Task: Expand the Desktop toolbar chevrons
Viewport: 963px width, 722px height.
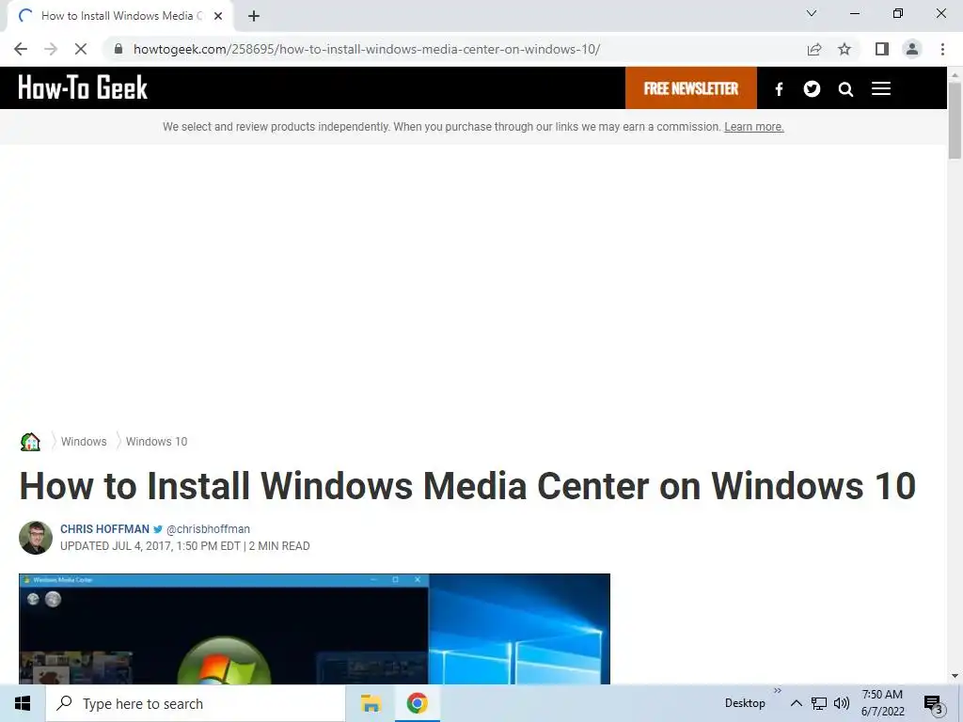Action: coord(778,691)
